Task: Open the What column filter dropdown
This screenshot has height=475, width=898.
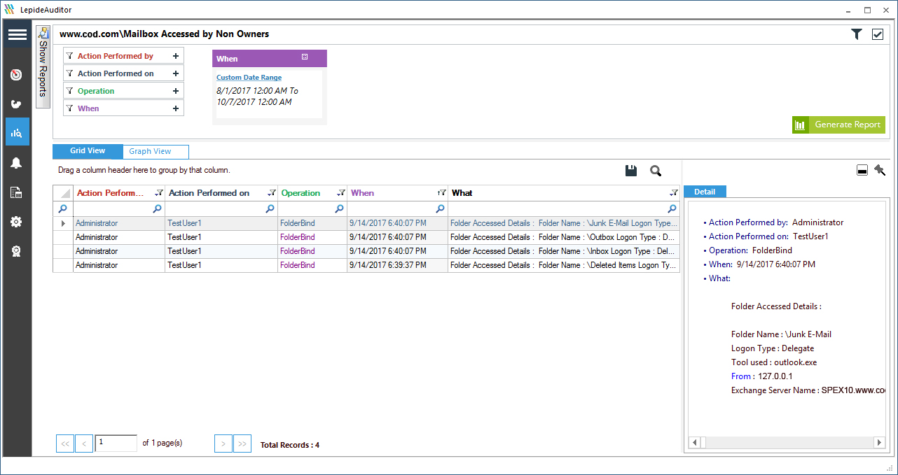Action: [673, 193]
